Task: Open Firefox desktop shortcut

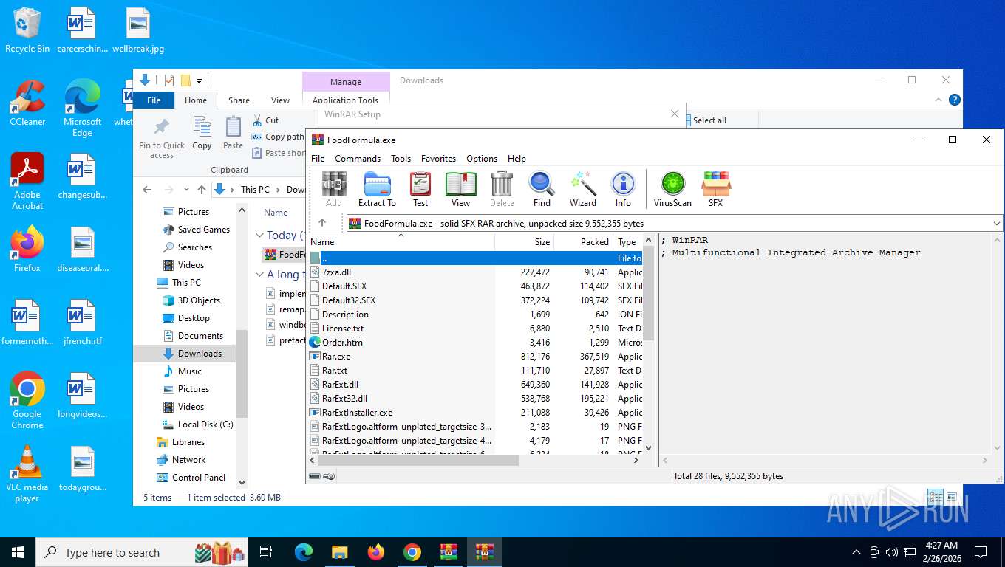Action: pos(27,249)
